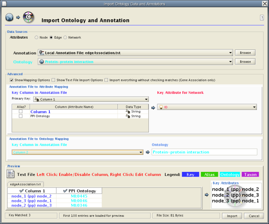The width and height of the screenshot is (269, 224).
Task: Open help via the question mark icon
Action: pyautogui.click(x=261, y=18)
